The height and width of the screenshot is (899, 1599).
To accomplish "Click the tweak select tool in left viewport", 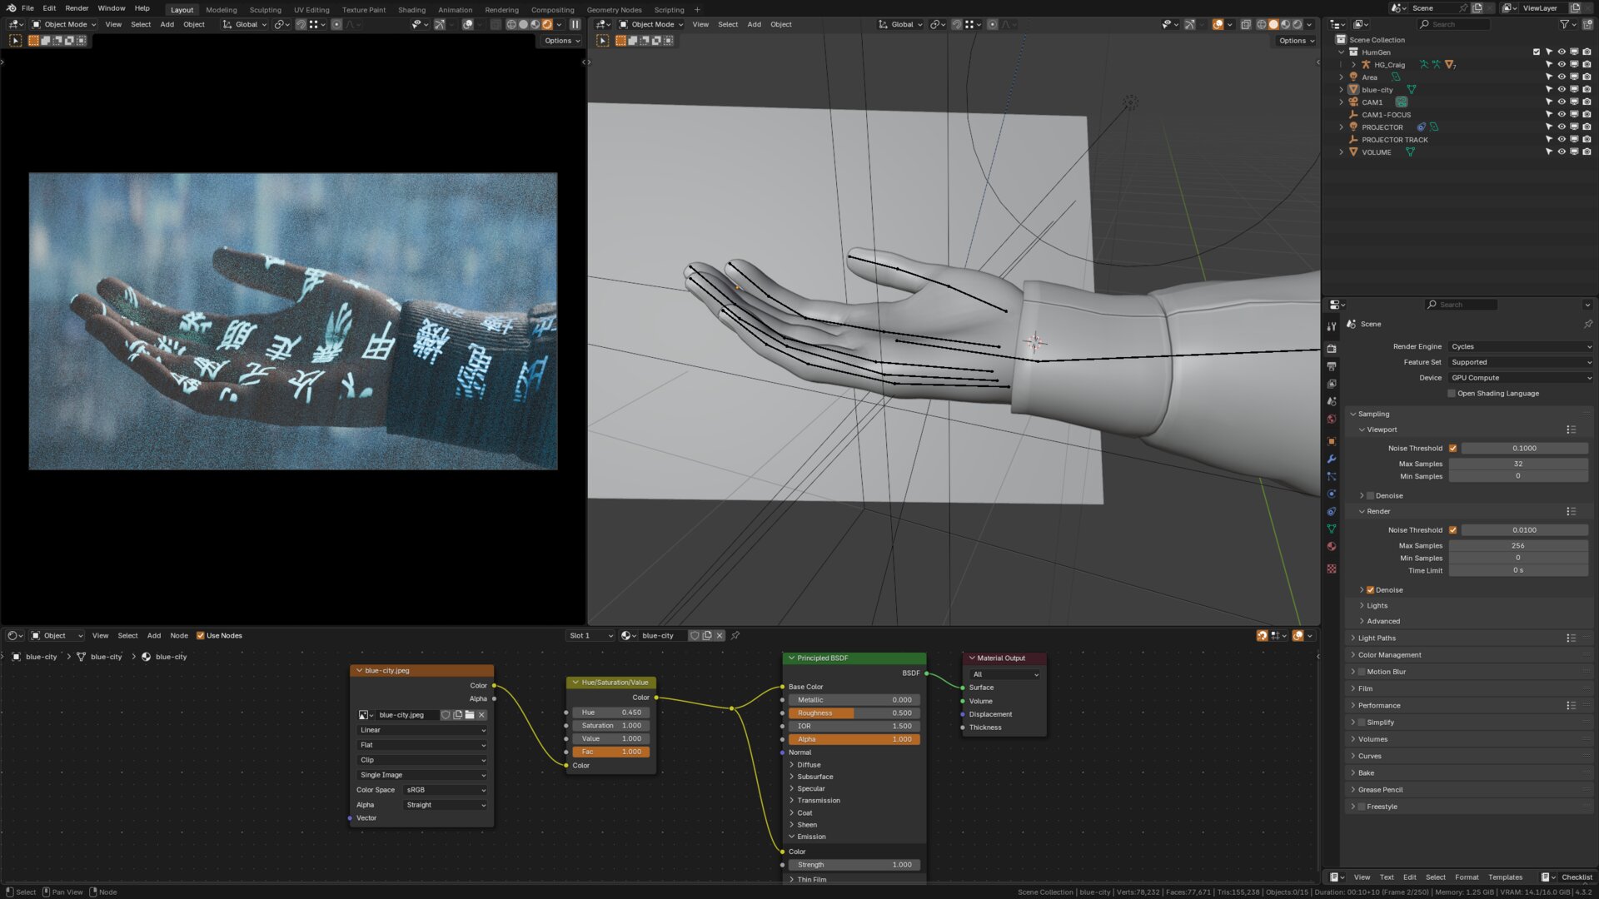I will 15,40.
